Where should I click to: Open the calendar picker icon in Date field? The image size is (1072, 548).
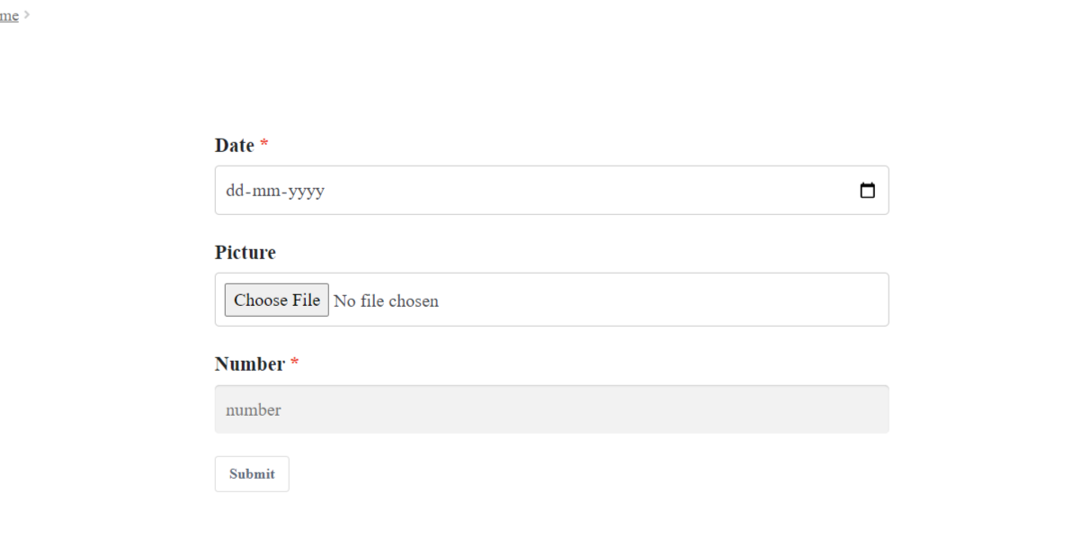pos(867,190)
